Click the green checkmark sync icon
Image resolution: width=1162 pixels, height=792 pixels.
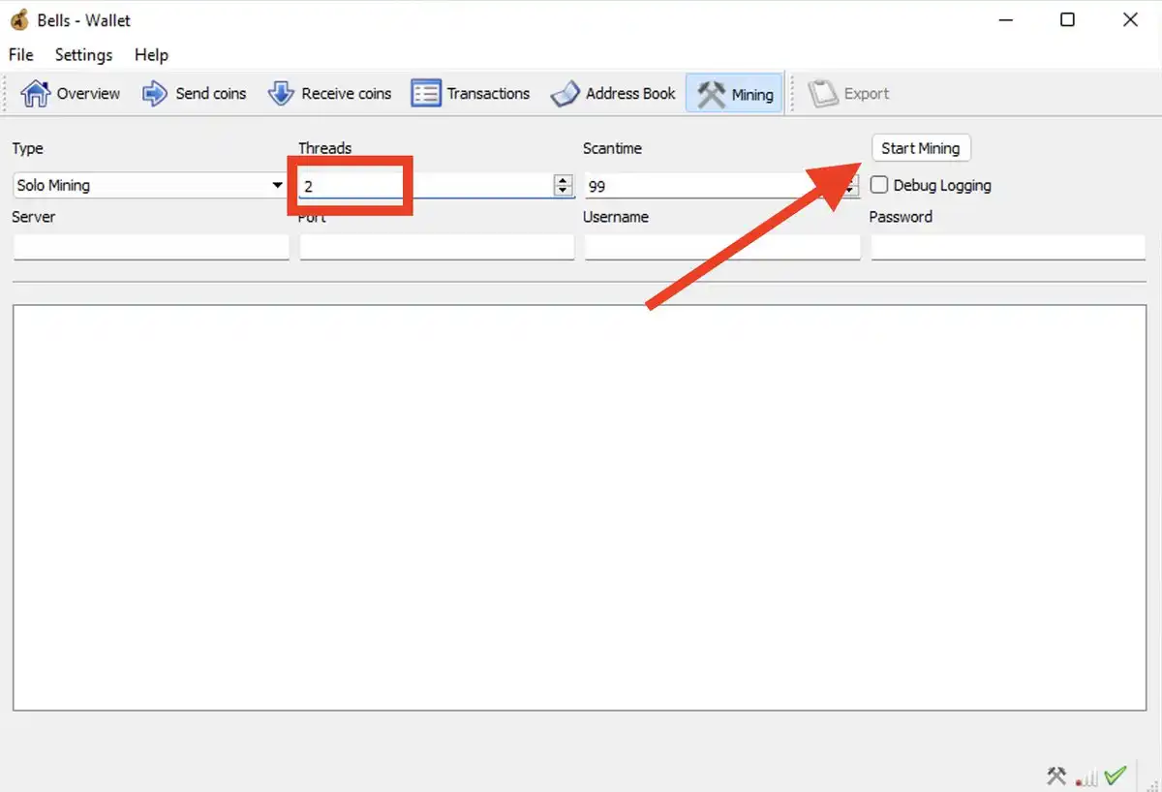(x=1116, y=776)
